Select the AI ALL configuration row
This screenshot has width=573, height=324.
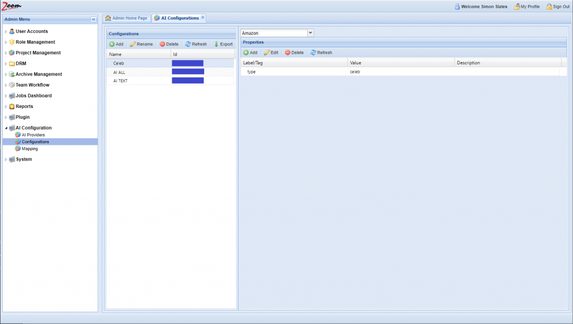[119, 72]
